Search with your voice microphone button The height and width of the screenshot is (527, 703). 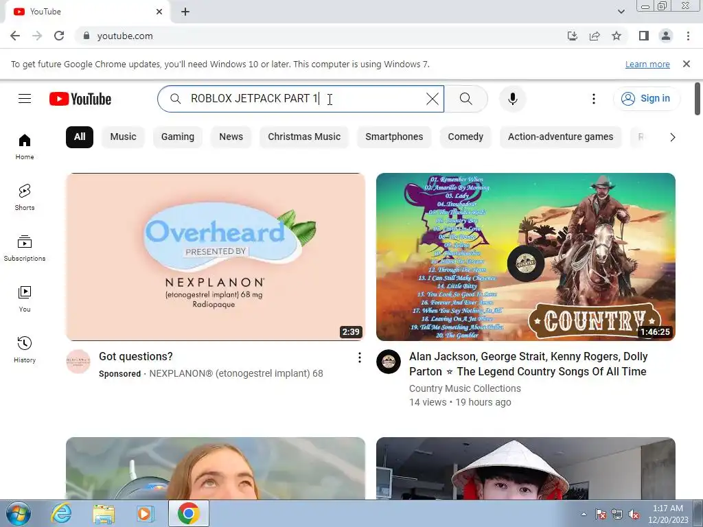(512, 99)
